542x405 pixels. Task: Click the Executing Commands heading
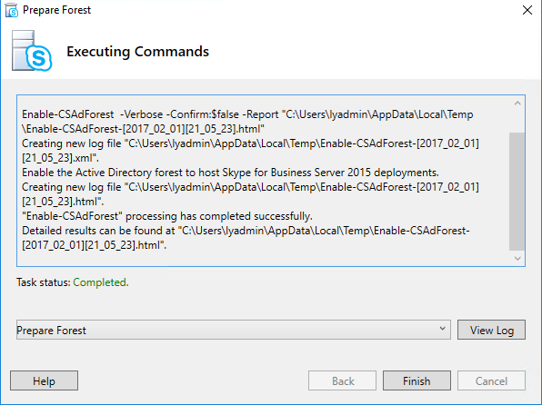(x=137, y=52)
